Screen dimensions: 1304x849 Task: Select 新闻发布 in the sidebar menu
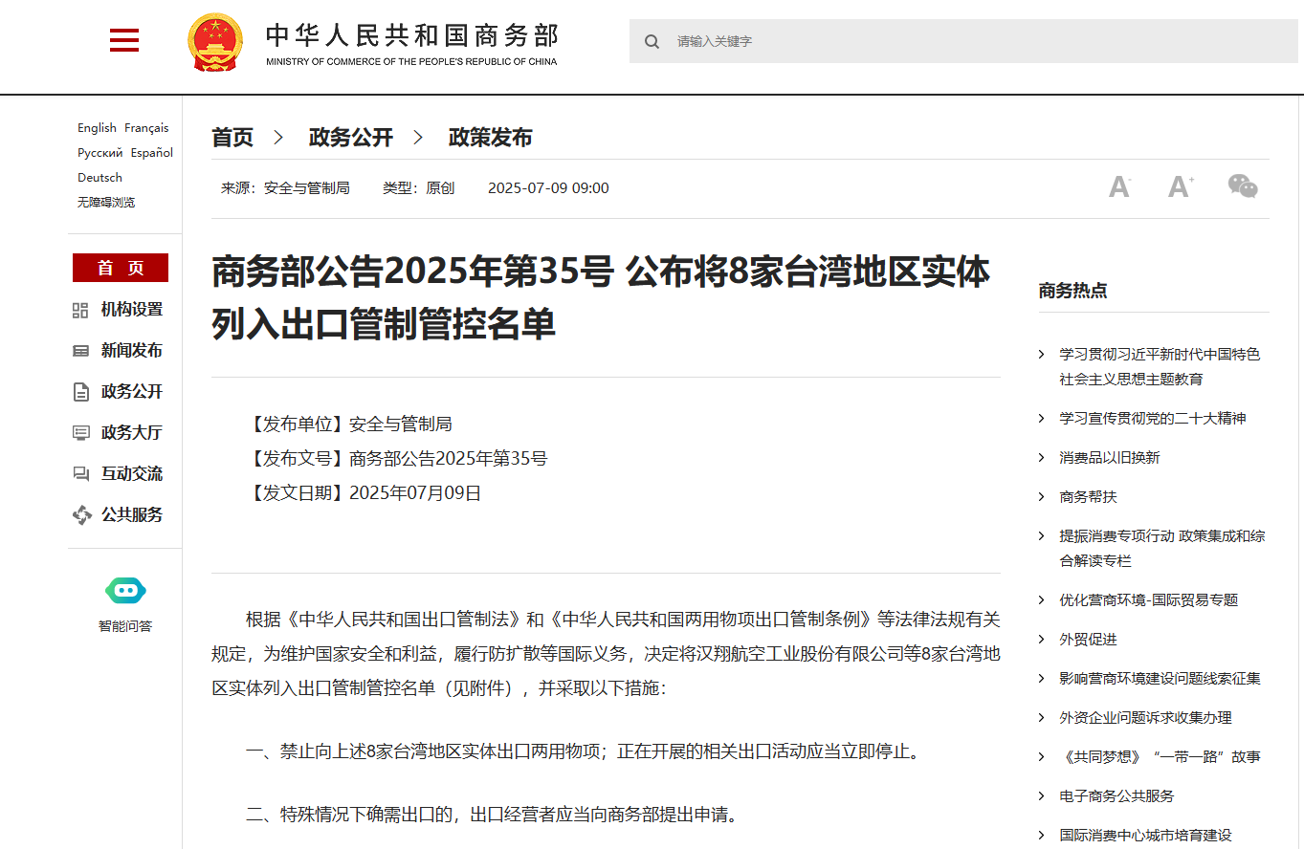[x=131, y=351]
